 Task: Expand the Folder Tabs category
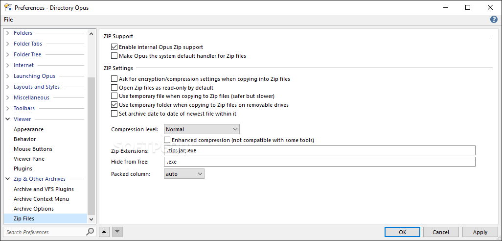click(x=8, y=44)
